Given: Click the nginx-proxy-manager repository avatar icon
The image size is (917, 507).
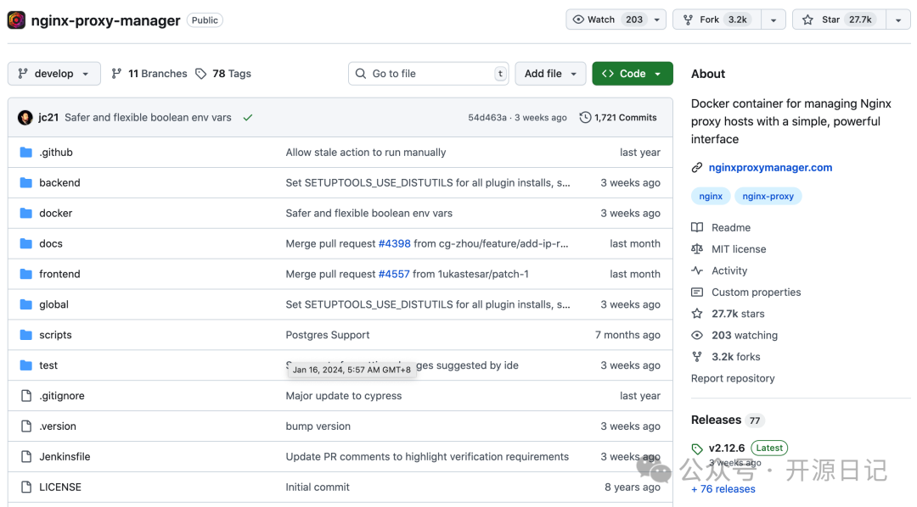Looking at the screenshot, I should click(16, 19).
